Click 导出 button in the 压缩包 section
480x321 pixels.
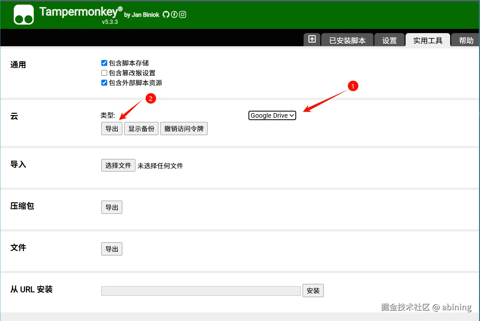pos(112,207)
